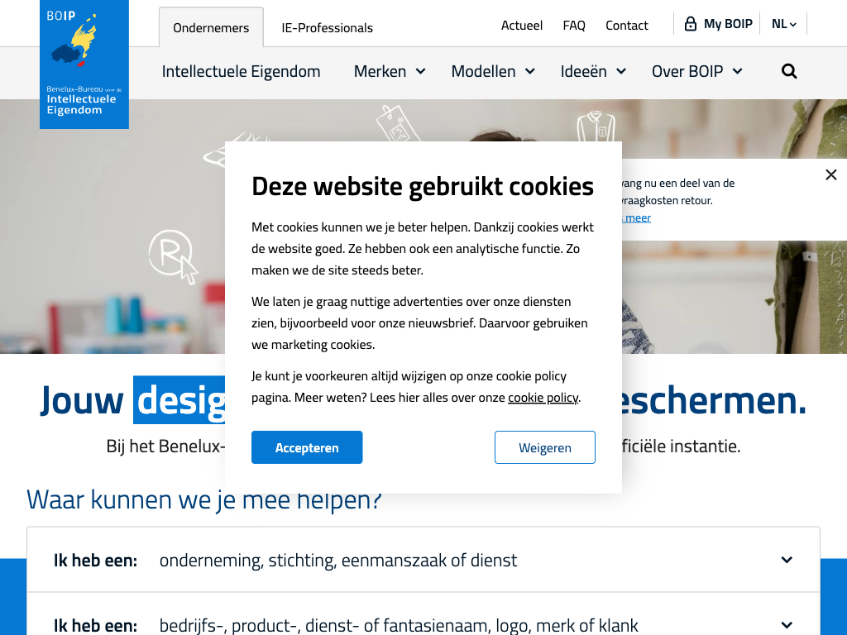Viewport: 847px width, 635px height.
Task: Expand the Ideeën menu chevron
Action: coord(621,71)
